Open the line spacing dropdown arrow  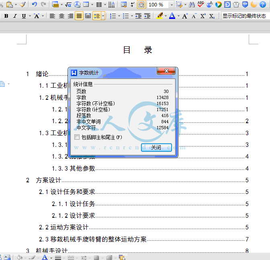(x=103, y=16)
